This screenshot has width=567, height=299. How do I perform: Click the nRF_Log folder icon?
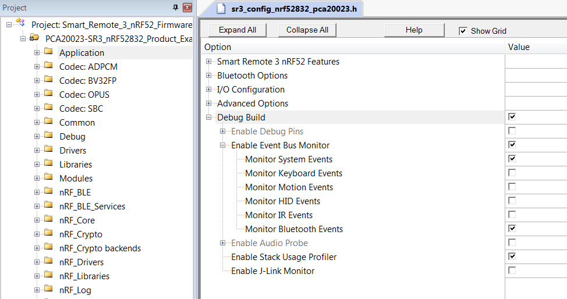click(x=48, y=289)
